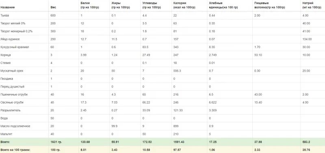
Task: Select the Пищевые волокна column header
Action: pyautogui.click(x=269, y=5)
